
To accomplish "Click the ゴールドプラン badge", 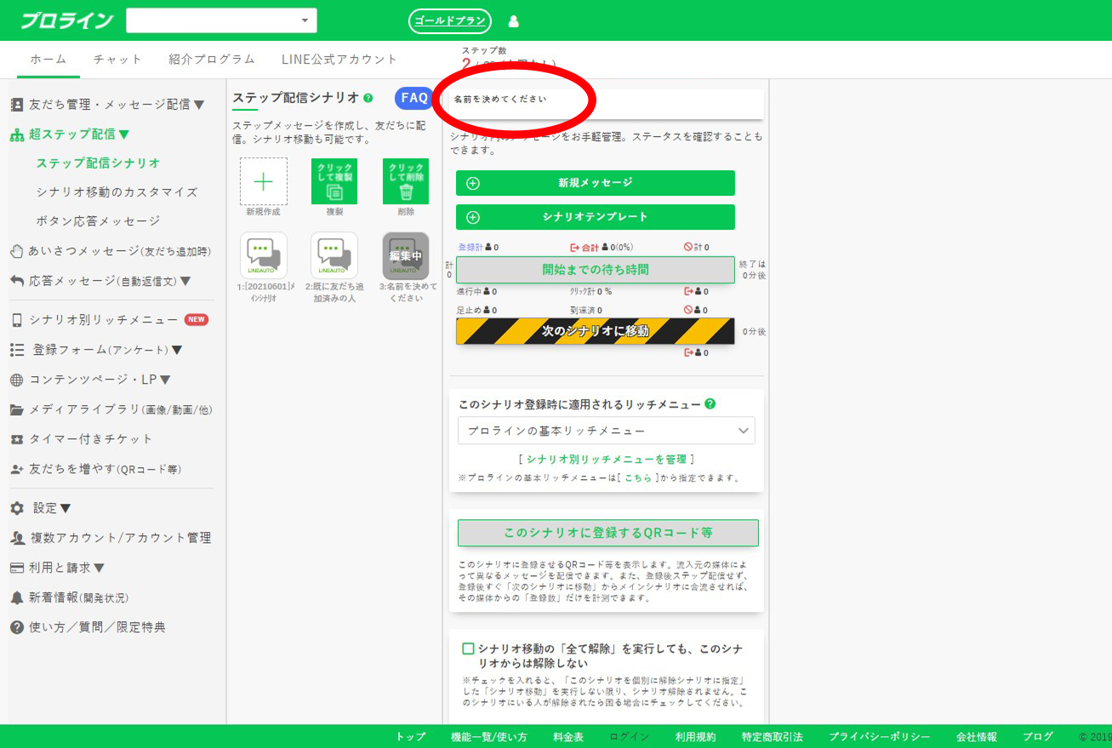I will [450, 21].
